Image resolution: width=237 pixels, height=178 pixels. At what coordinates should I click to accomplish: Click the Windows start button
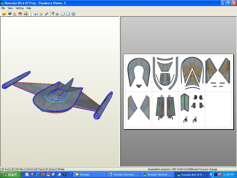coord(11,175)
